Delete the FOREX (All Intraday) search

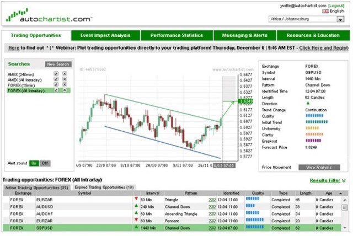[65, 90]
